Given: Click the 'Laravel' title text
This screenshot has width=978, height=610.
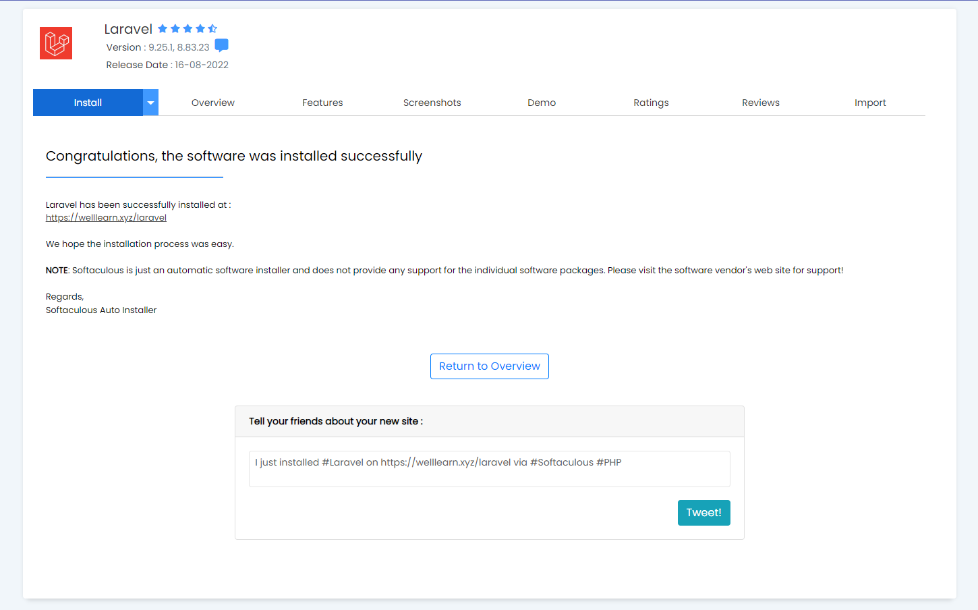Looking at the screenshot, I should 128,29.
